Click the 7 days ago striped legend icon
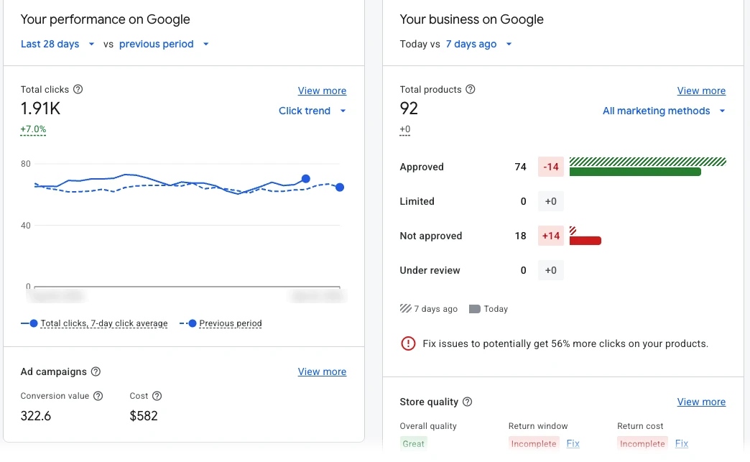 tap(406, 308)
